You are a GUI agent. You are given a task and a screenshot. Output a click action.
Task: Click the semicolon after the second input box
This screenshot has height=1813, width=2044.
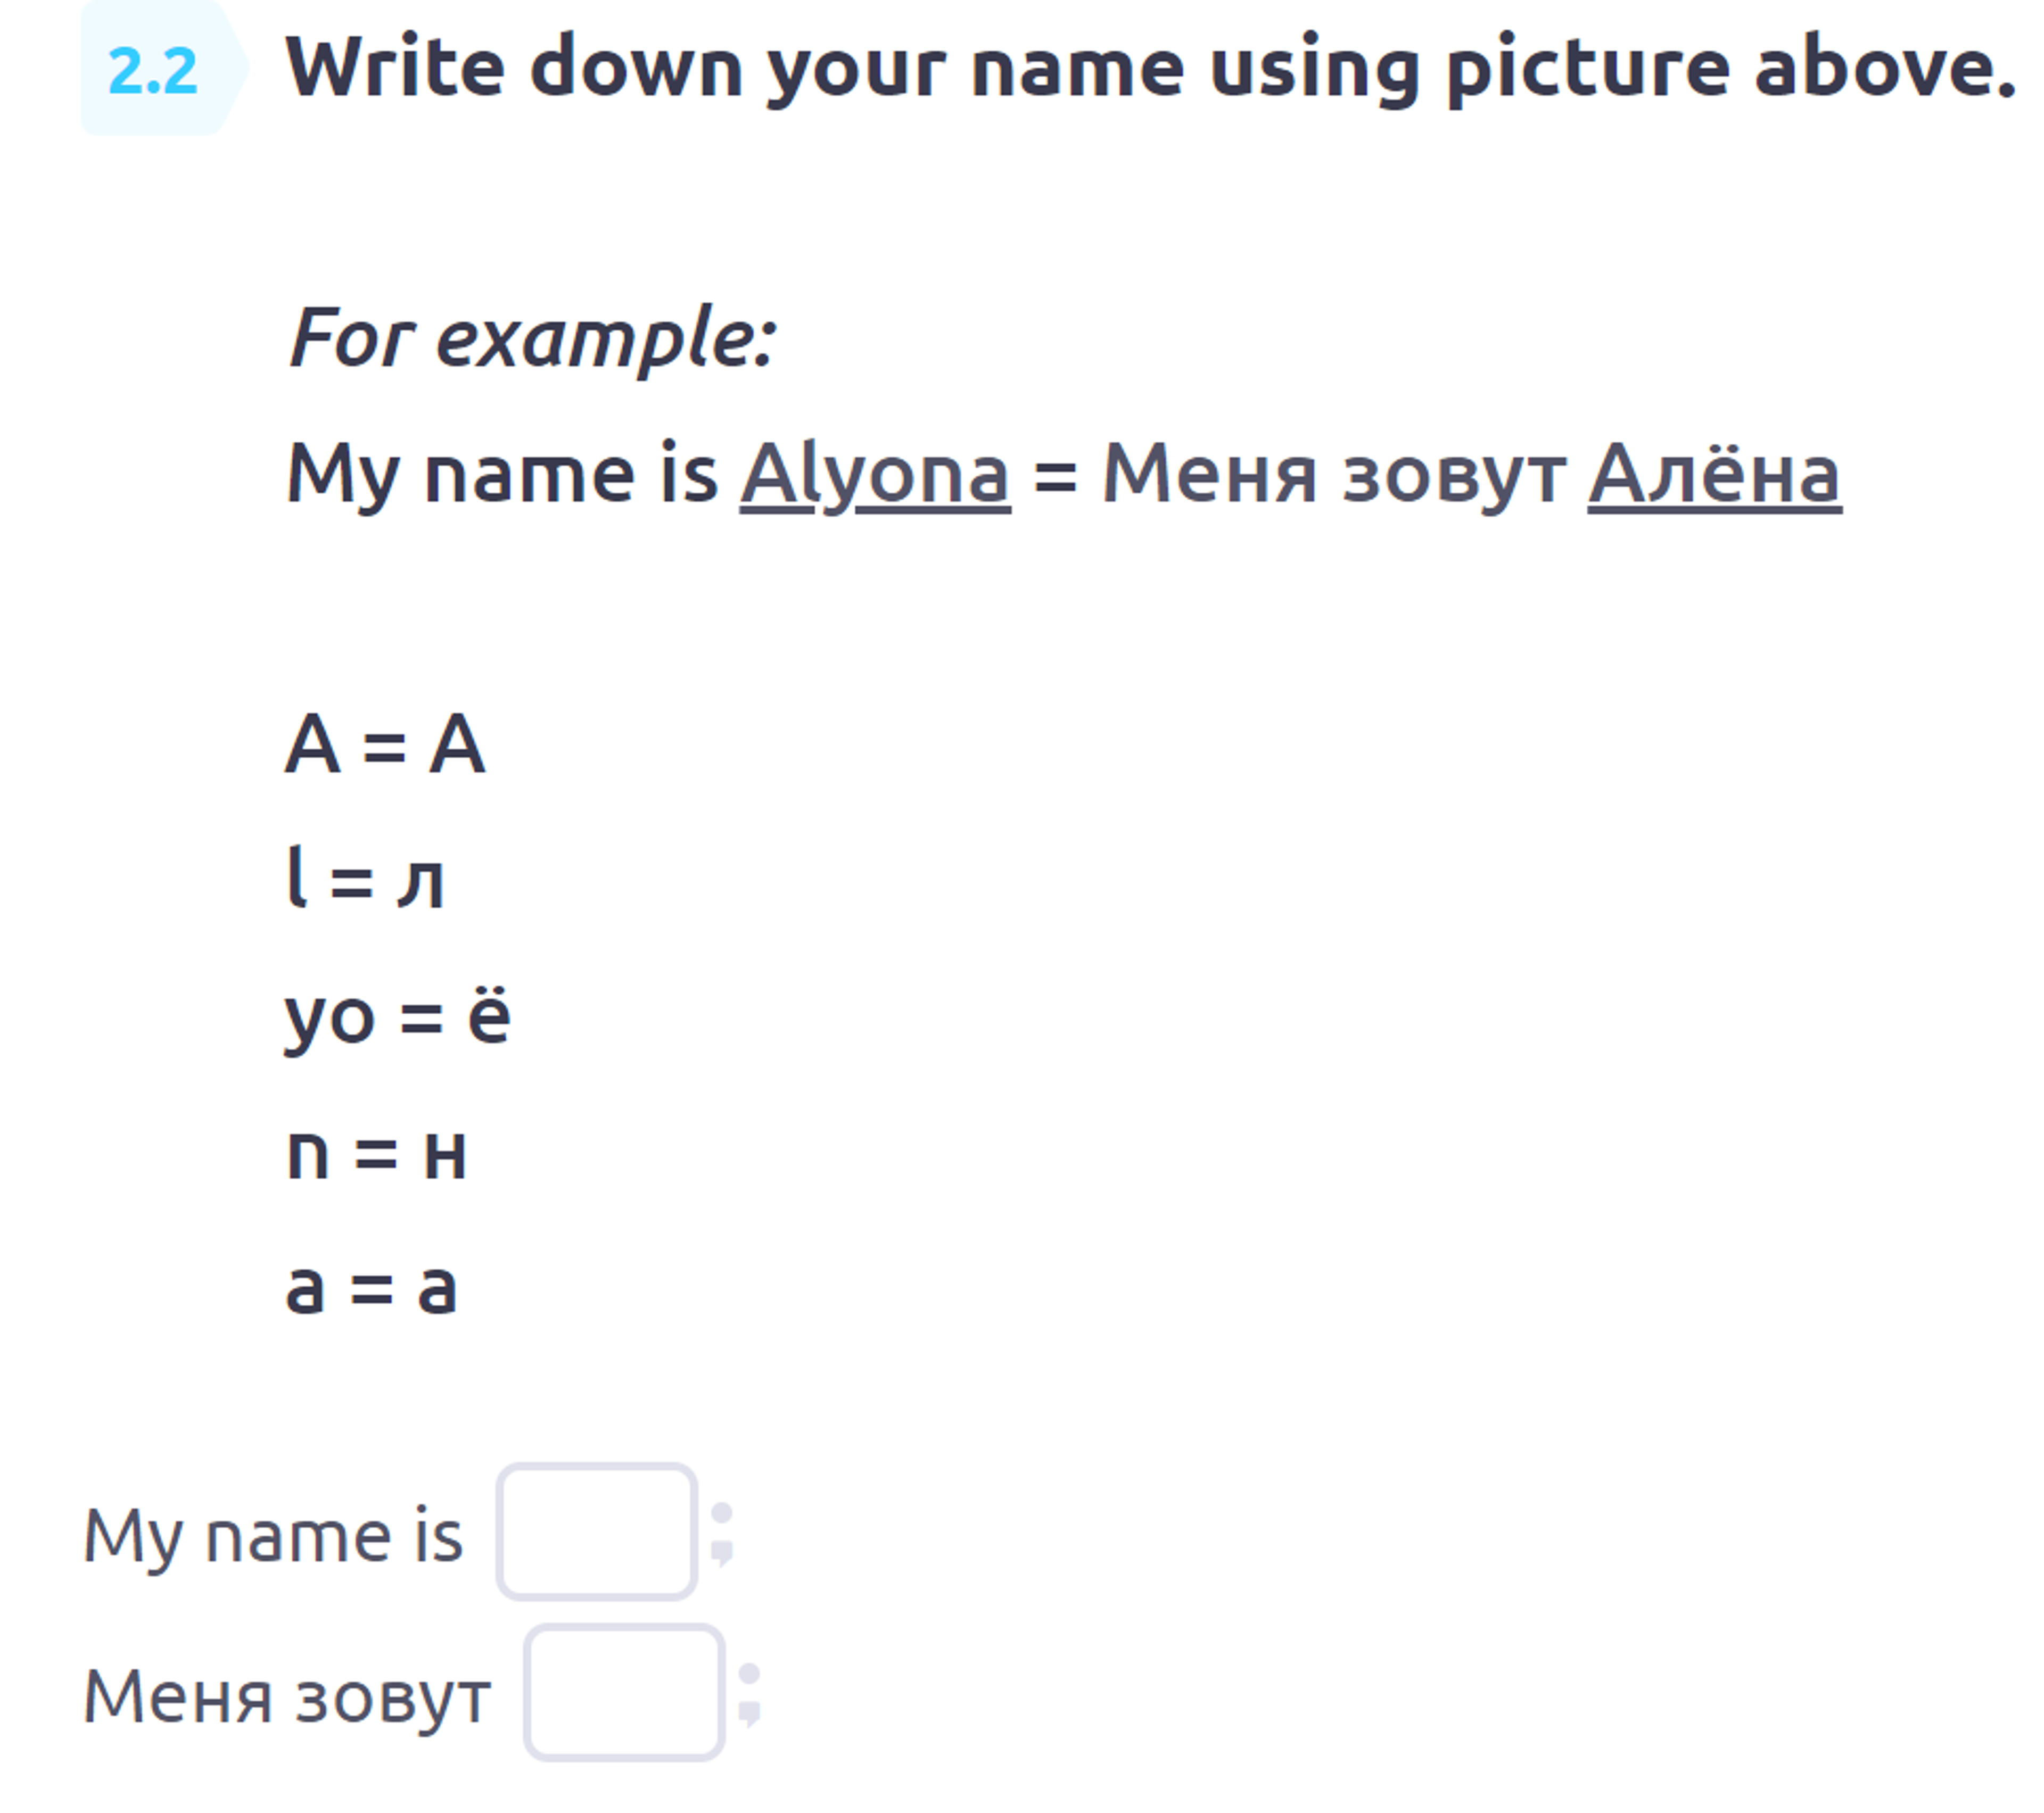pyautogui.click(x=749, y=1695)
